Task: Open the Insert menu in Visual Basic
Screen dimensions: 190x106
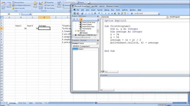Action: coord(93,10)
